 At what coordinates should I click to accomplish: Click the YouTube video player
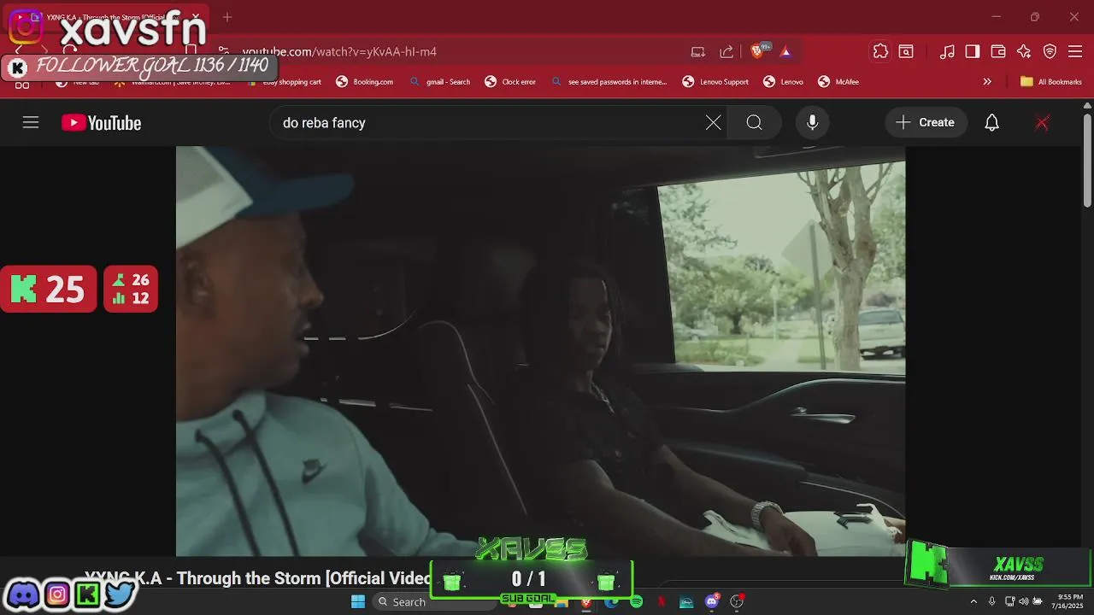point(540,350)
